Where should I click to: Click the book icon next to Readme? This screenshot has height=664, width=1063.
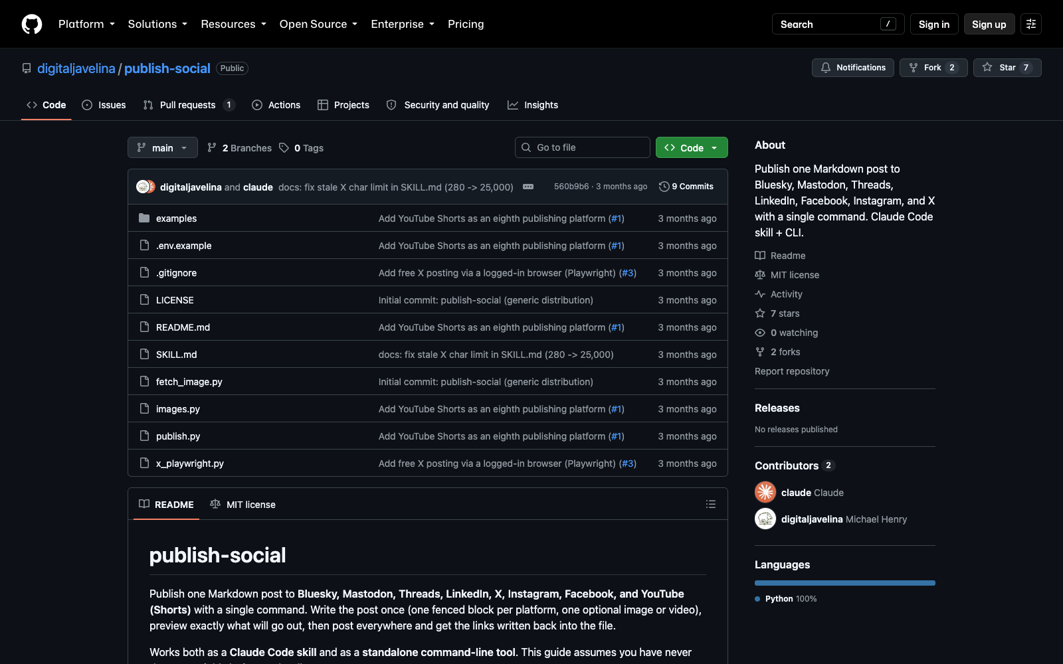760,256
